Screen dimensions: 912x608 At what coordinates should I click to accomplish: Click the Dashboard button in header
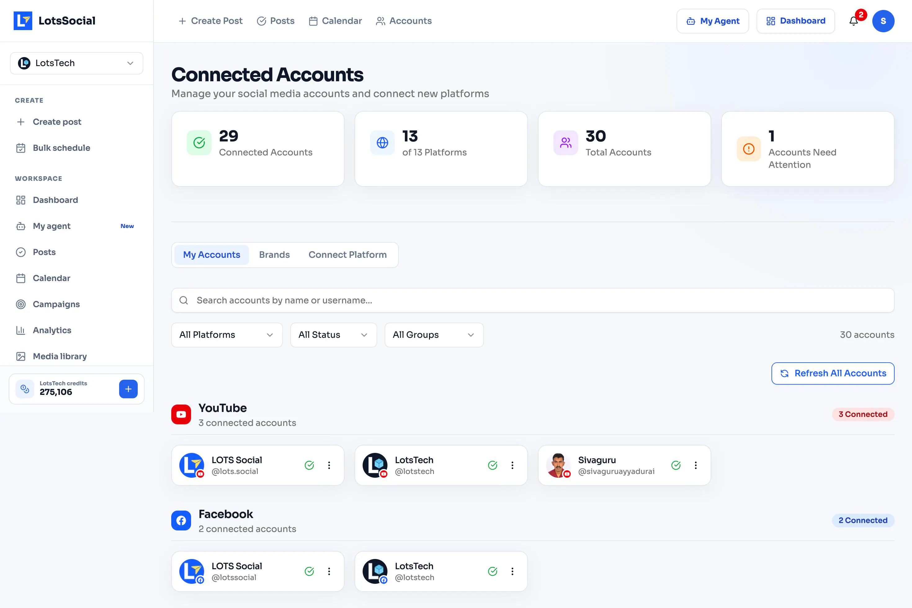(796, 21)
